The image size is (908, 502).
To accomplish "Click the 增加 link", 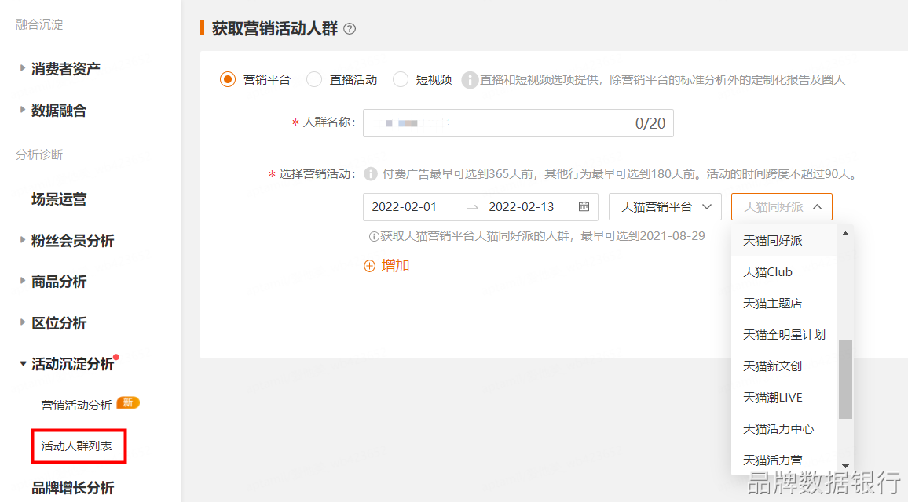I will 396,266.
